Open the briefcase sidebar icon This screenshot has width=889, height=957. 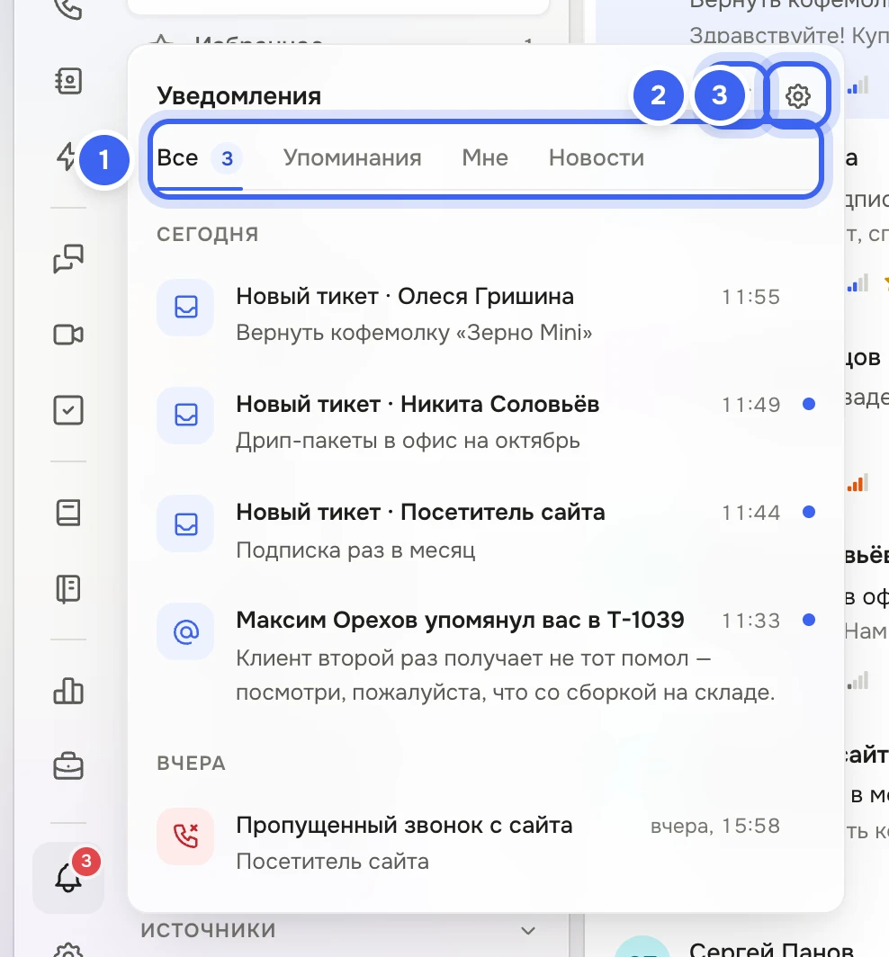point(68,766)
